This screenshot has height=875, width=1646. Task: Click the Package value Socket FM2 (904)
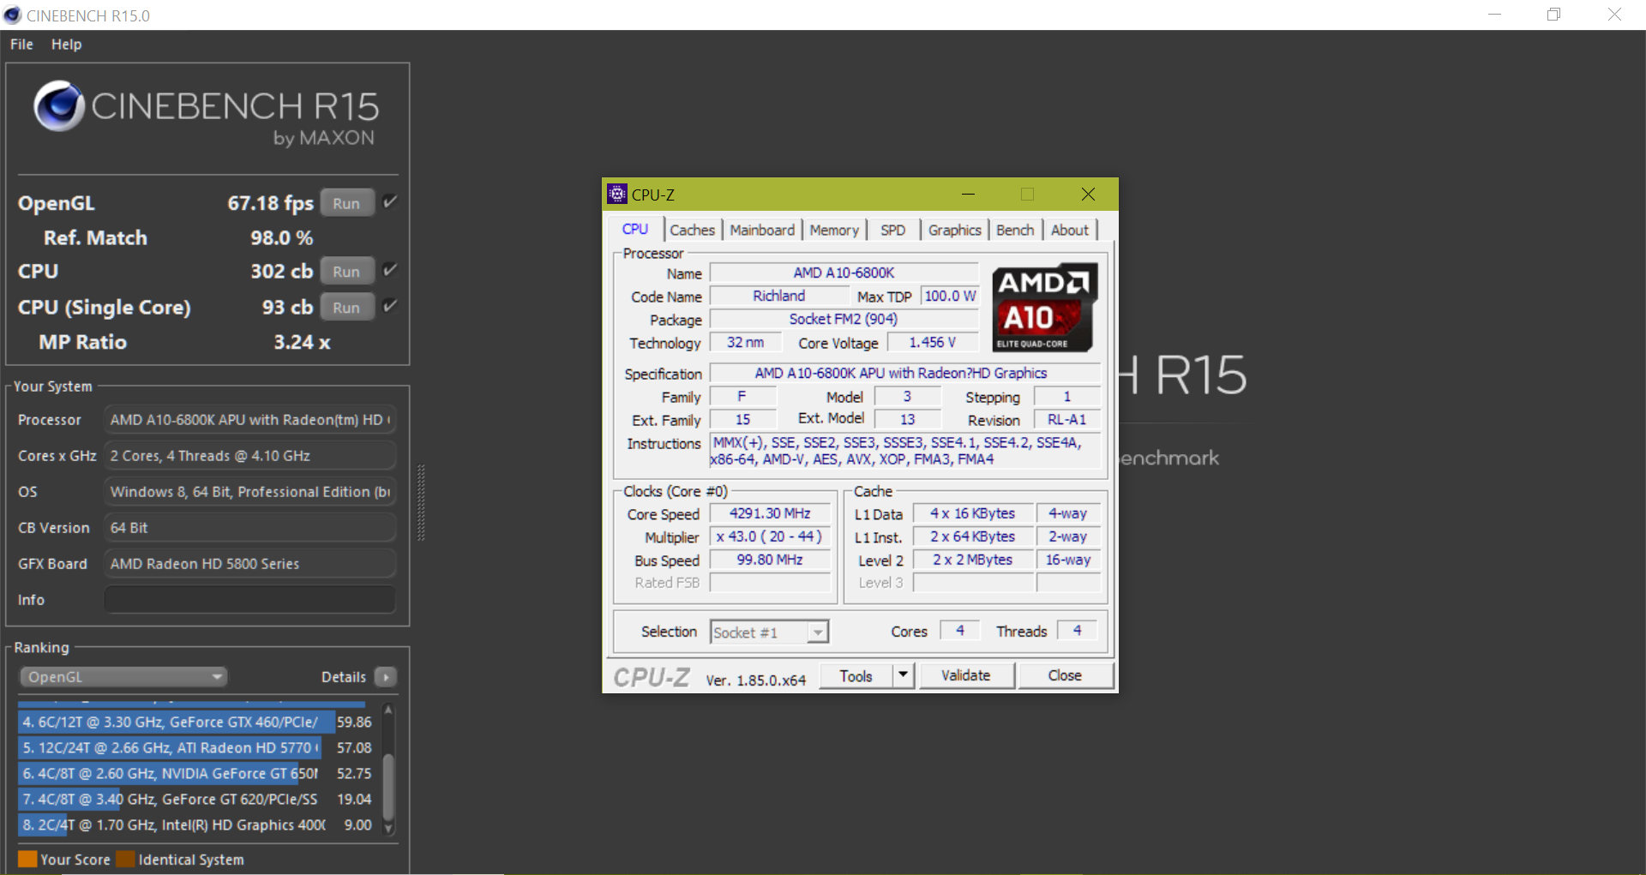pyautogui.click(x=844, y=319)
